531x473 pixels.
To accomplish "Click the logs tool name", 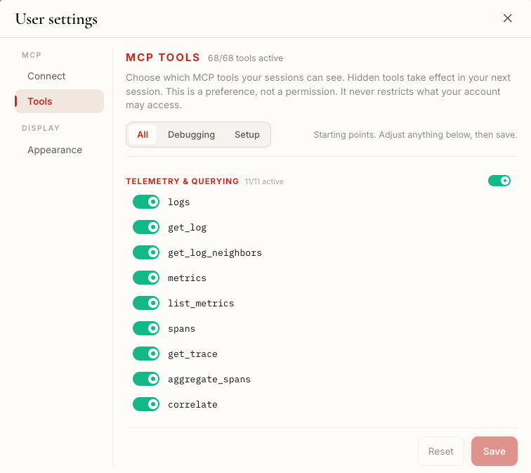I will point(179,202).
